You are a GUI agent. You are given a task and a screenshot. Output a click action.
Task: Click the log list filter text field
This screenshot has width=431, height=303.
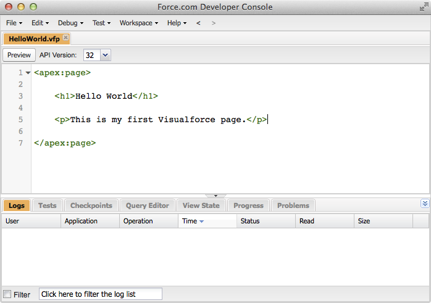(101, 294)
